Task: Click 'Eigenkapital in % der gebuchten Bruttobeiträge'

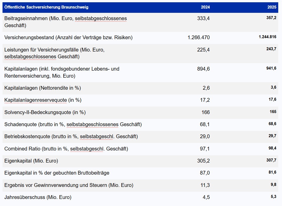Action: [57, 173]
